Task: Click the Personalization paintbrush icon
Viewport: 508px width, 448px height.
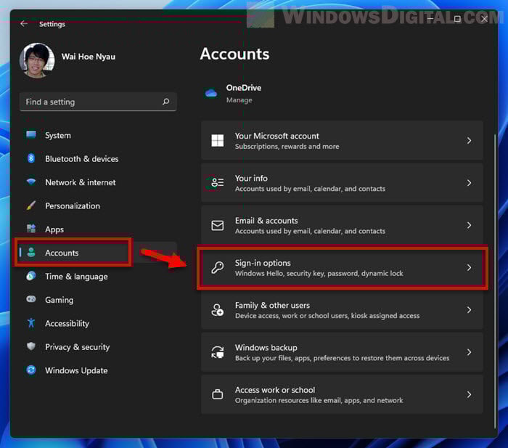Action: 31,205
